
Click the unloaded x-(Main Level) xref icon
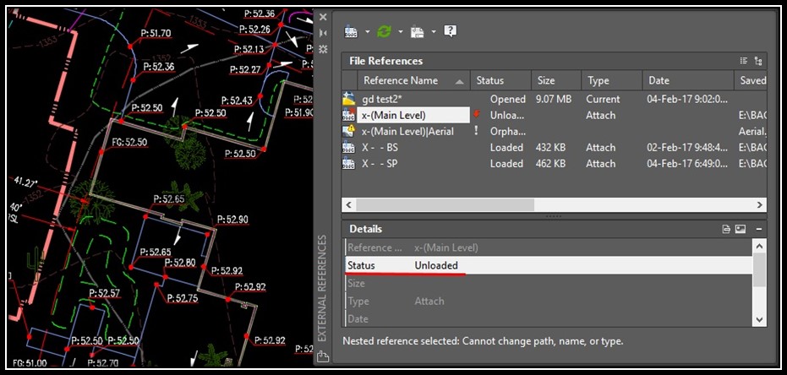(x=349, y=116)
